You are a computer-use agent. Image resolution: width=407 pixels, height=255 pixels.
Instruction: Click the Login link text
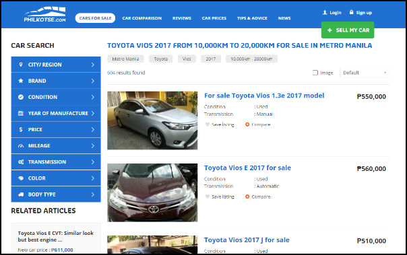tap(336, 12)
